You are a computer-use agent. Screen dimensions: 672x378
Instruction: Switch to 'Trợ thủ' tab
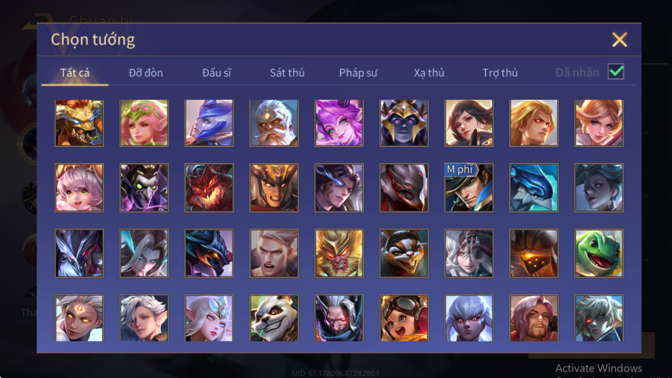(500, 73)
